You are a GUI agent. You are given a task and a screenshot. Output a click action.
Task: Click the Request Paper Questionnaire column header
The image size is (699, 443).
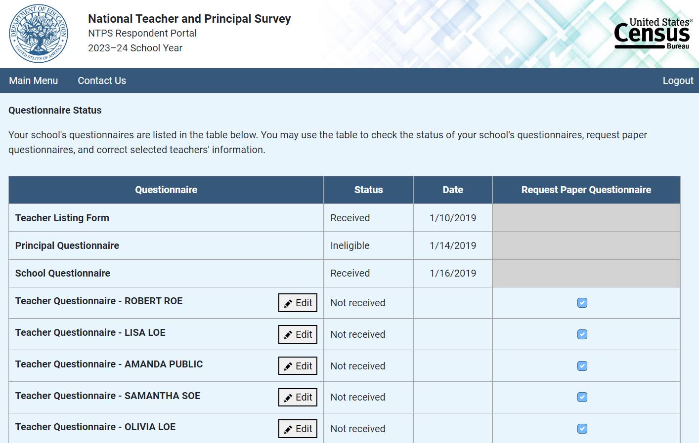(x=586, y=190)
